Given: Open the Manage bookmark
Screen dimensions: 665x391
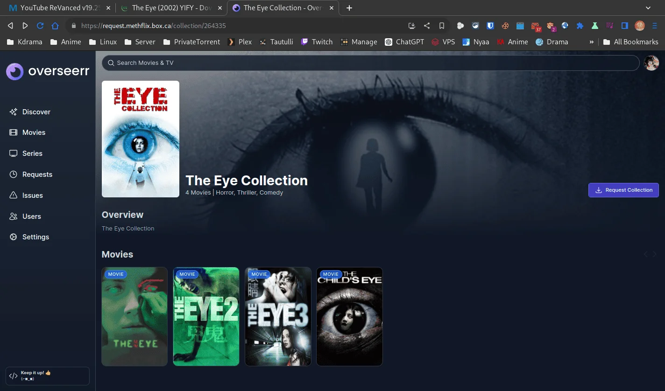Looking at the screenshot, I should pos(359,42).
